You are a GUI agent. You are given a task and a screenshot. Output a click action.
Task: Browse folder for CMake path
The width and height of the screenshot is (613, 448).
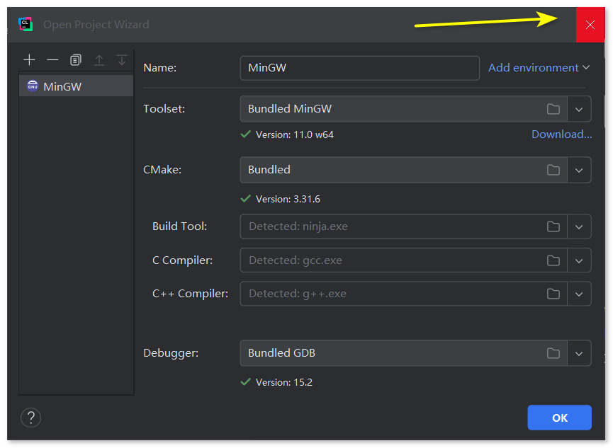553,170
